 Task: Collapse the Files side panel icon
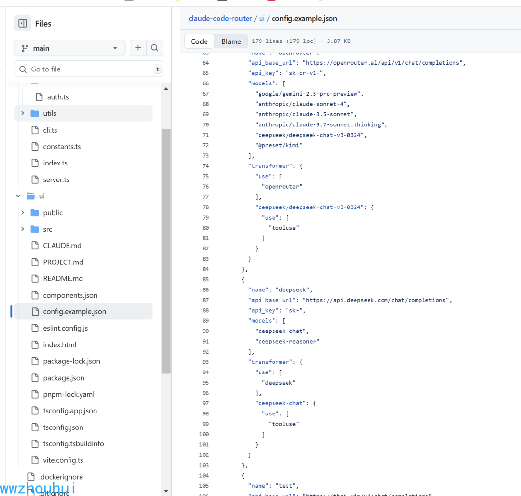pos(23,23)
